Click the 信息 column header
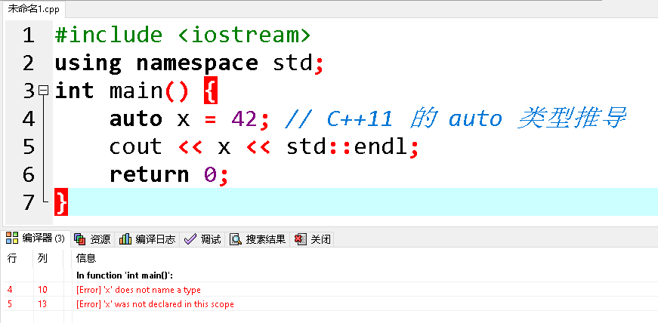The width and height of the screenshot is (658, 323). [x=86, y=258]
